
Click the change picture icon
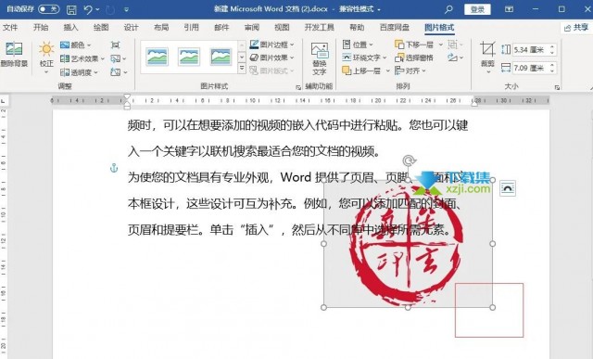pyautogui.click(x=118, y=58)
